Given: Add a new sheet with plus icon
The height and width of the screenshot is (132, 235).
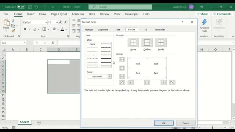Looking at the screenshot, I should pyautogui.click(x=39, y=122).
